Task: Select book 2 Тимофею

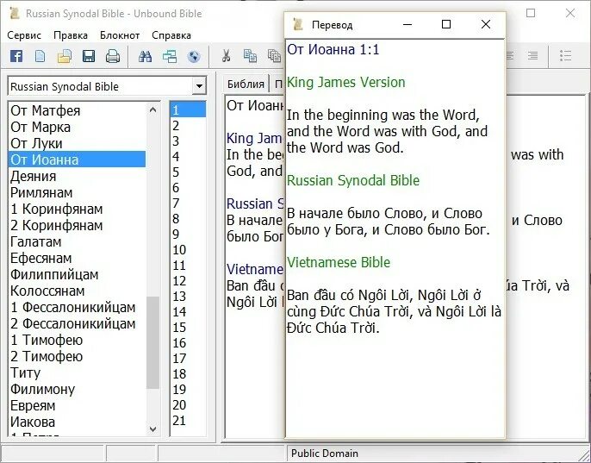Action: pos(77,356)
